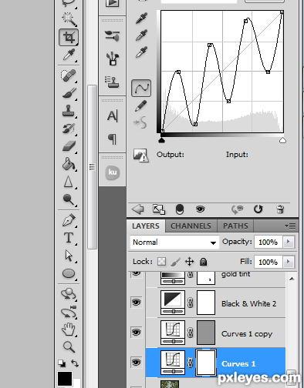Viewport: 304px width, 388px height.
Task: Open the Normal blend mode dropdown
Action: [x=174, y=242]
